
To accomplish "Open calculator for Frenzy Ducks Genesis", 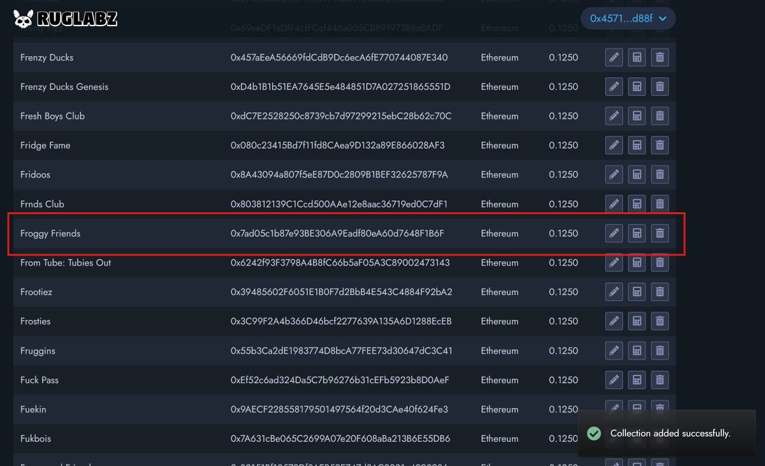I will pyautogui.click(x=636, y=87).
